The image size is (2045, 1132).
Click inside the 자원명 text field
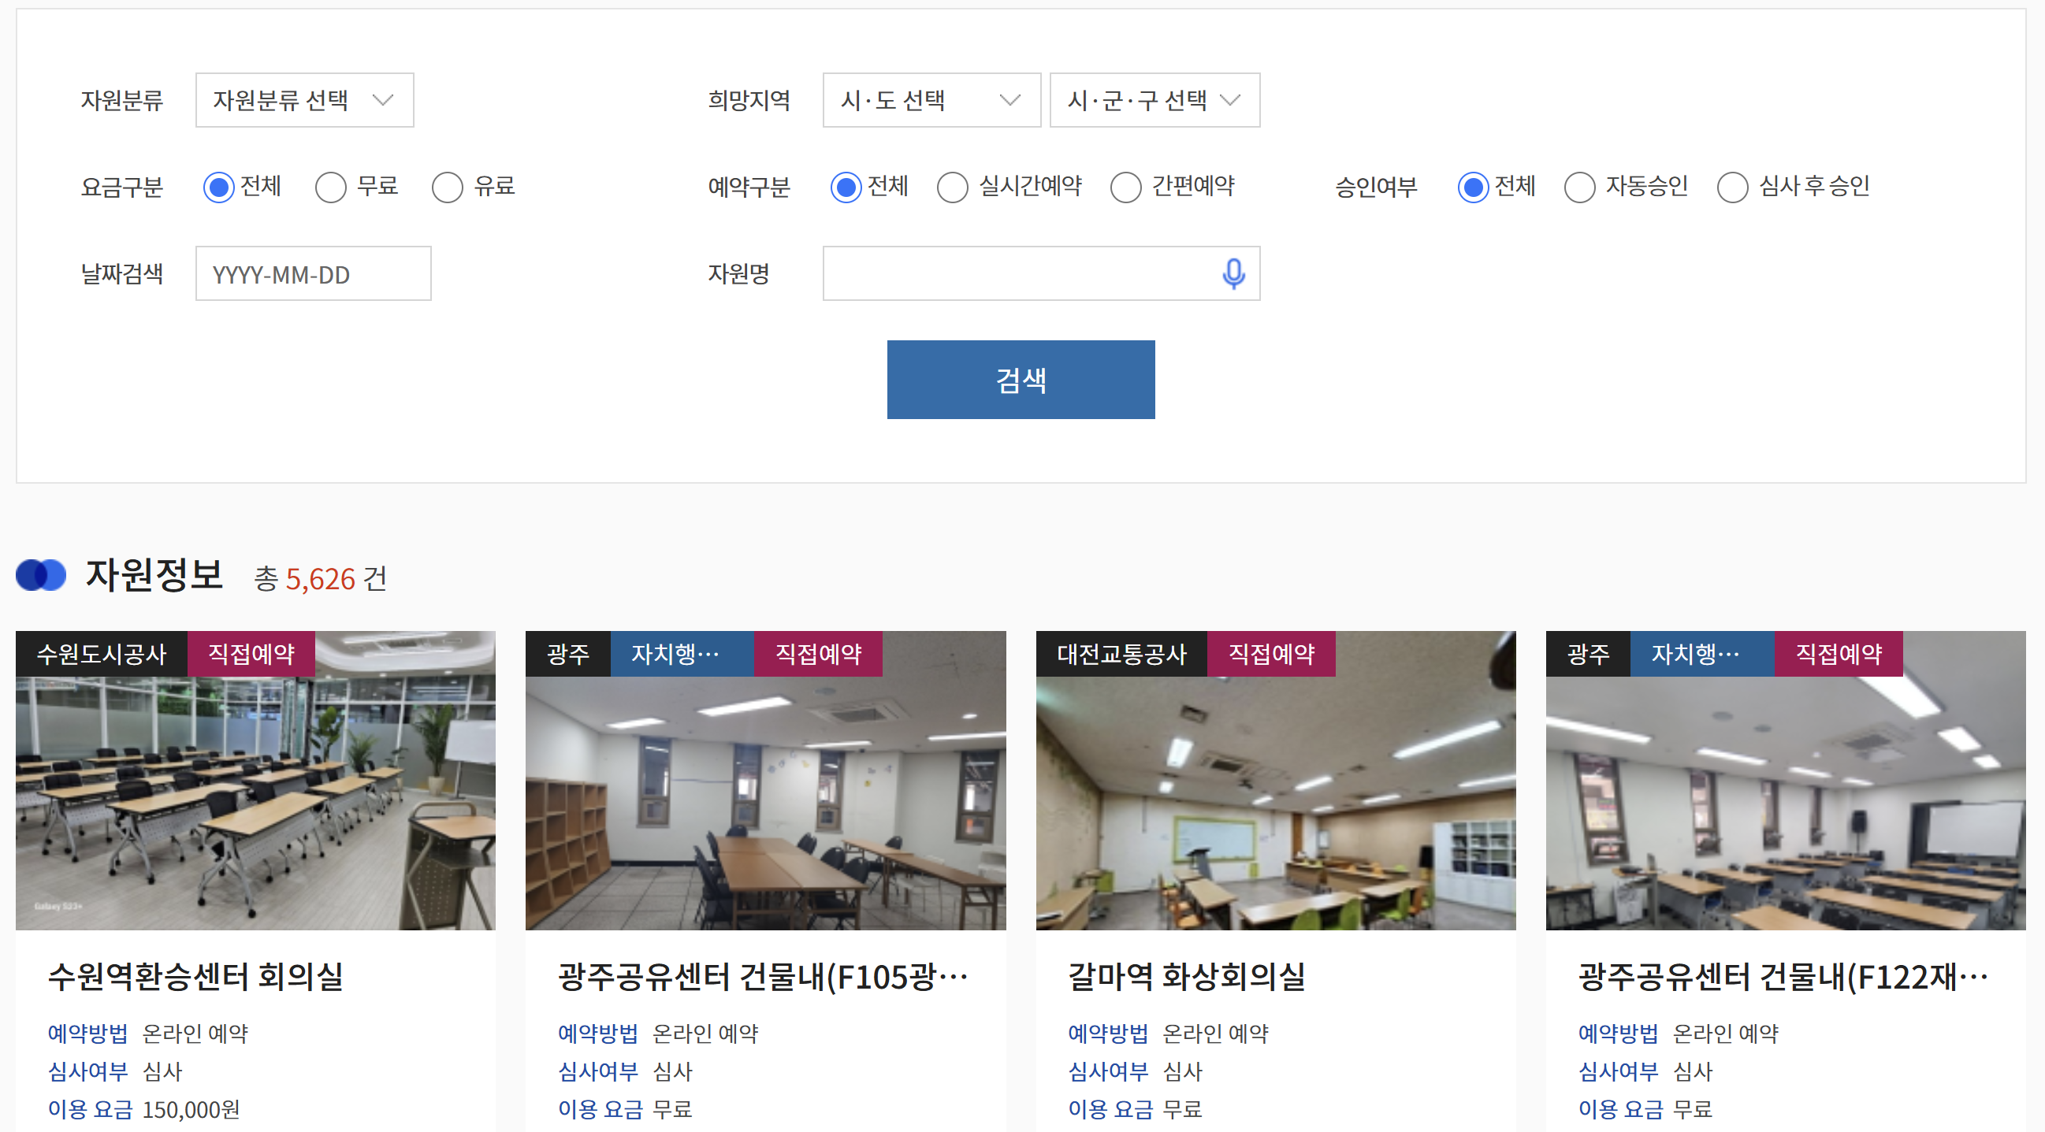(x=1016, y=273)
